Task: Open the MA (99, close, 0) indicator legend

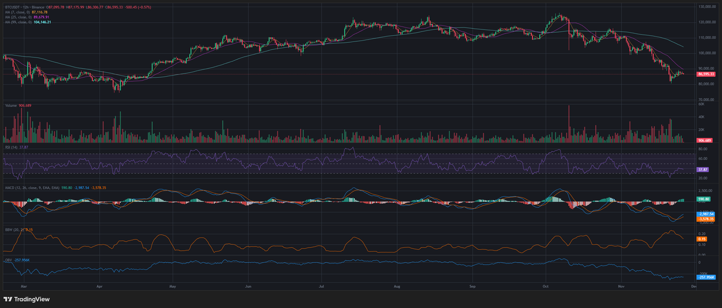Action: 19,22
